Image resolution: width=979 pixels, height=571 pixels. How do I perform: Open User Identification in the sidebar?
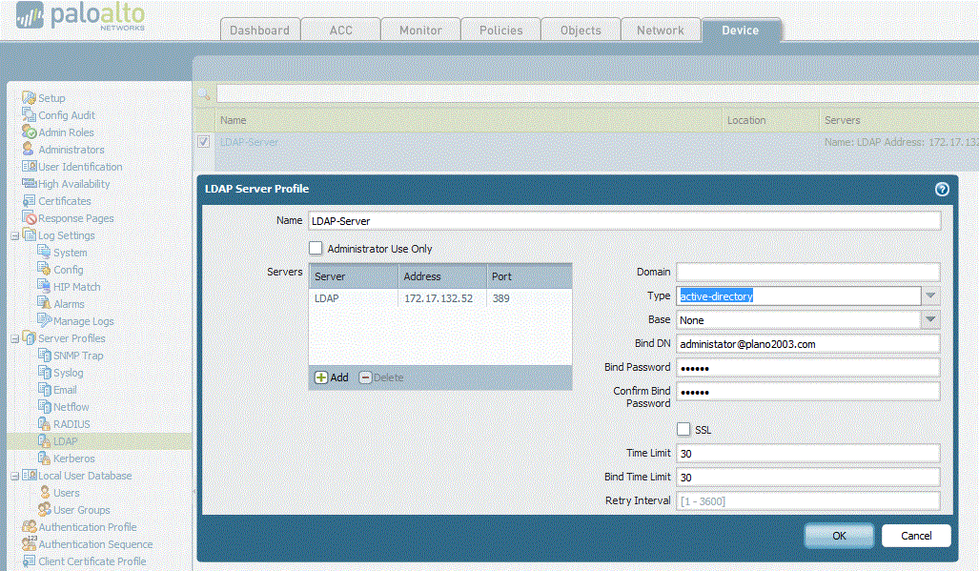point(29,166)
